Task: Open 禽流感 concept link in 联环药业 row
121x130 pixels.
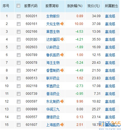Action: click(x=110, y=78)
